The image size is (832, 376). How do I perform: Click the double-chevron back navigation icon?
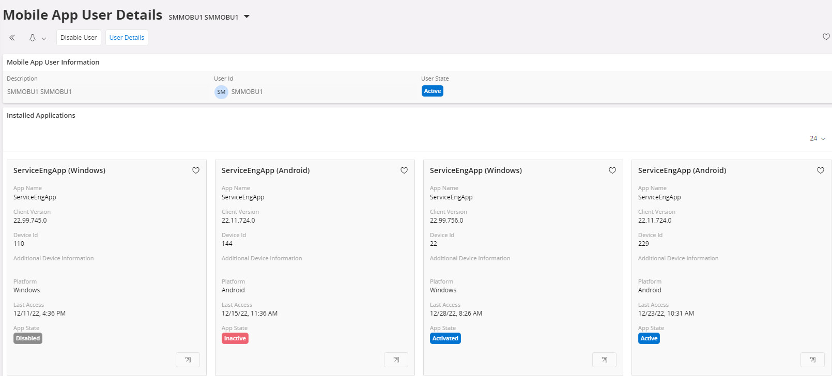pyautogui.click(x=12, y=38)
